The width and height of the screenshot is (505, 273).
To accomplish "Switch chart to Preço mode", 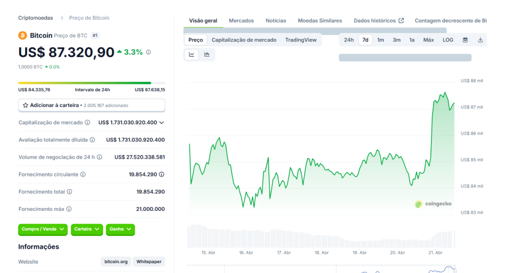I will pos(195,40).
